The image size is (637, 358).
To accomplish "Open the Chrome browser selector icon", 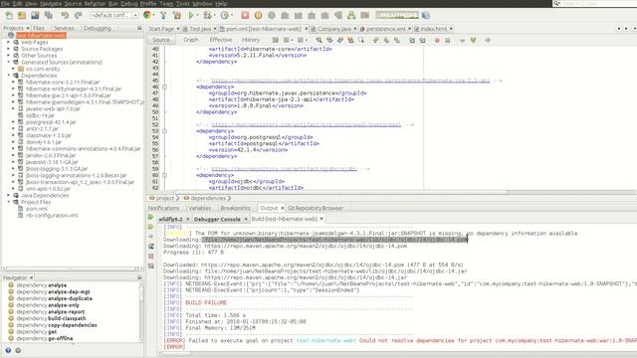I will coord(147,16).
